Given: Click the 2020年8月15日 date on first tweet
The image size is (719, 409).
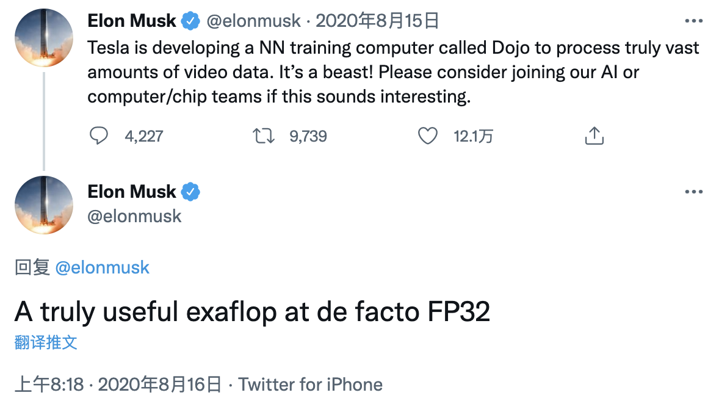Looking at the screenshot, I should [x=377, y=21].
